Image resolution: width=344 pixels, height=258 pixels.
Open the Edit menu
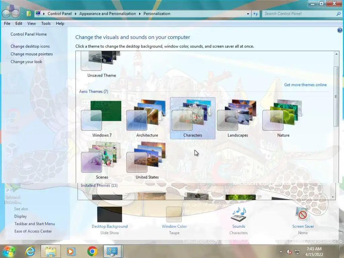click(19, 24)
